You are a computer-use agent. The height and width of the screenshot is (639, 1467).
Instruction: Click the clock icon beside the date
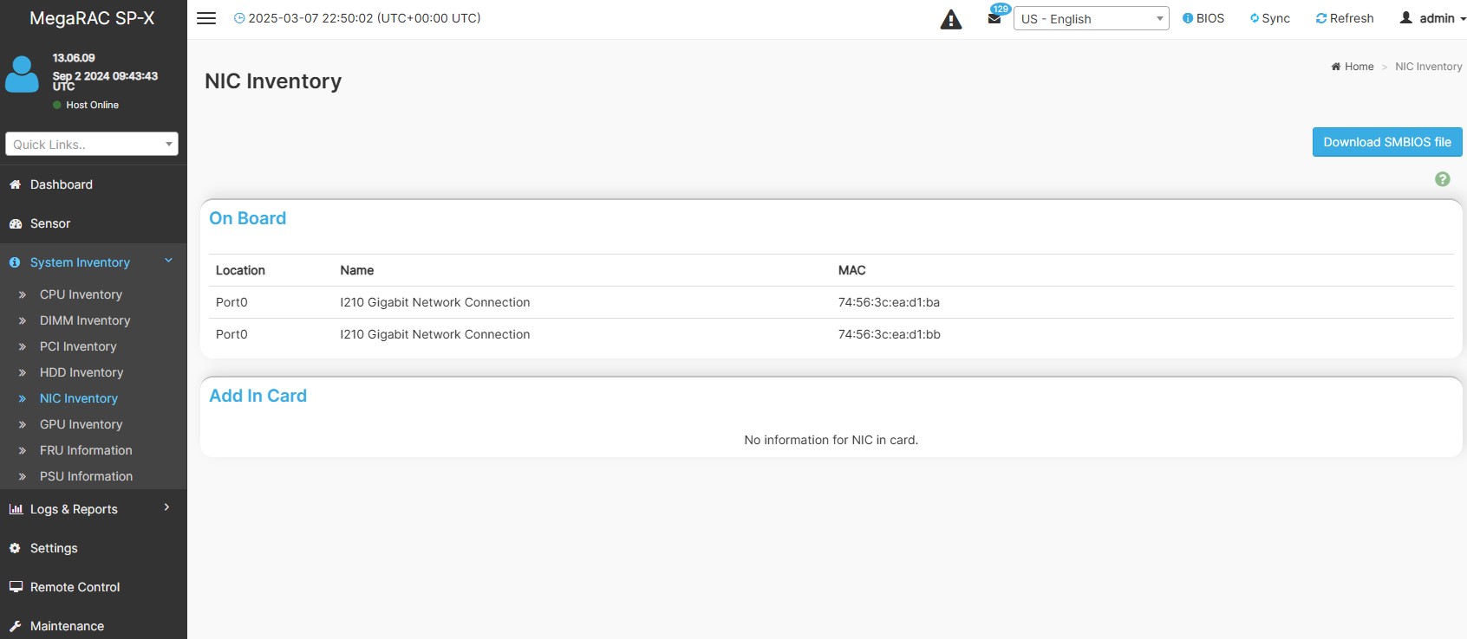coord(239,18)
